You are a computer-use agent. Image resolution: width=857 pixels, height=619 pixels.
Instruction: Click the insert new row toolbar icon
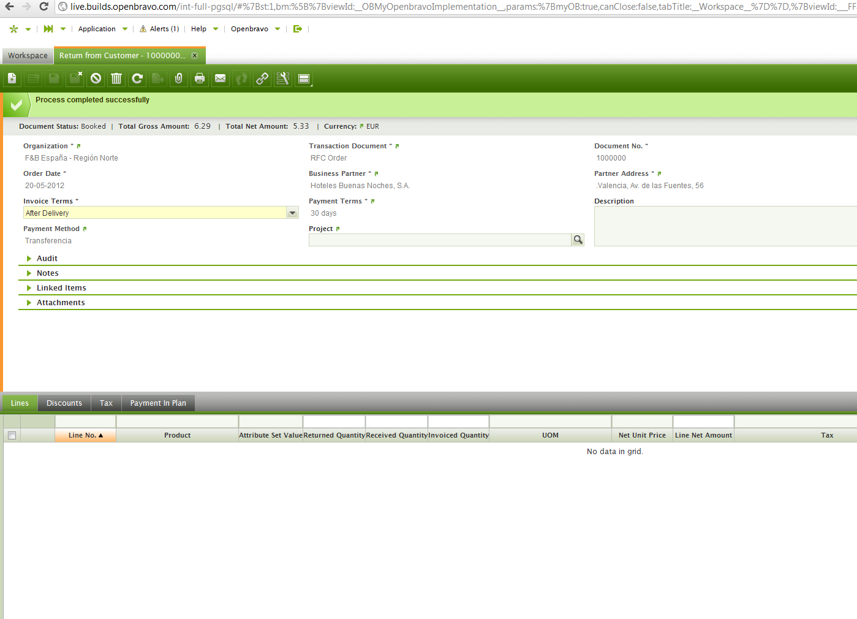point(33,78)
